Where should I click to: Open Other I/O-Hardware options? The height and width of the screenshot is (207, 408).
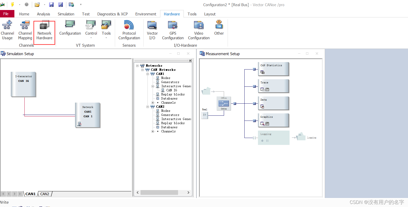point(219,28)
